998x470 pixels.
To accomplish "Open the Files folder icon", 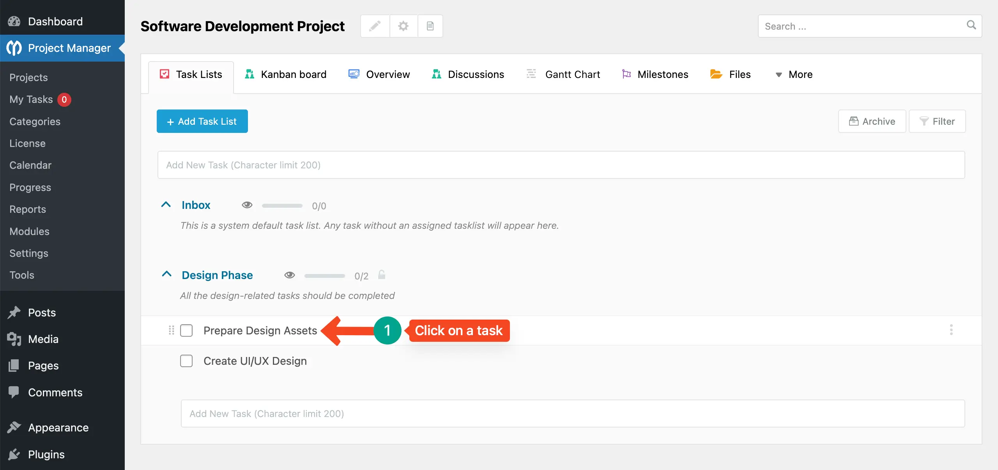I will (716, 74).
